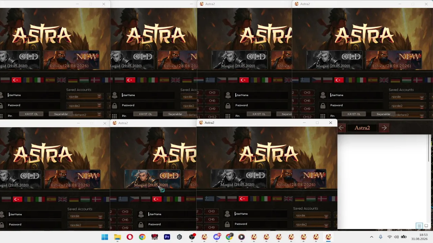Select the German flag in the second top window

coord(187,80)
